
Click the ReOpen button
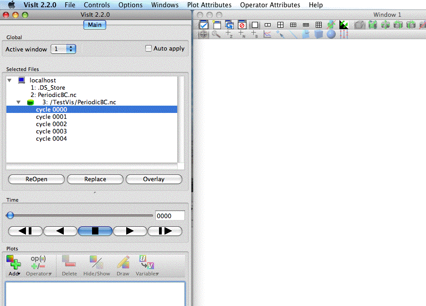[36, 179]
